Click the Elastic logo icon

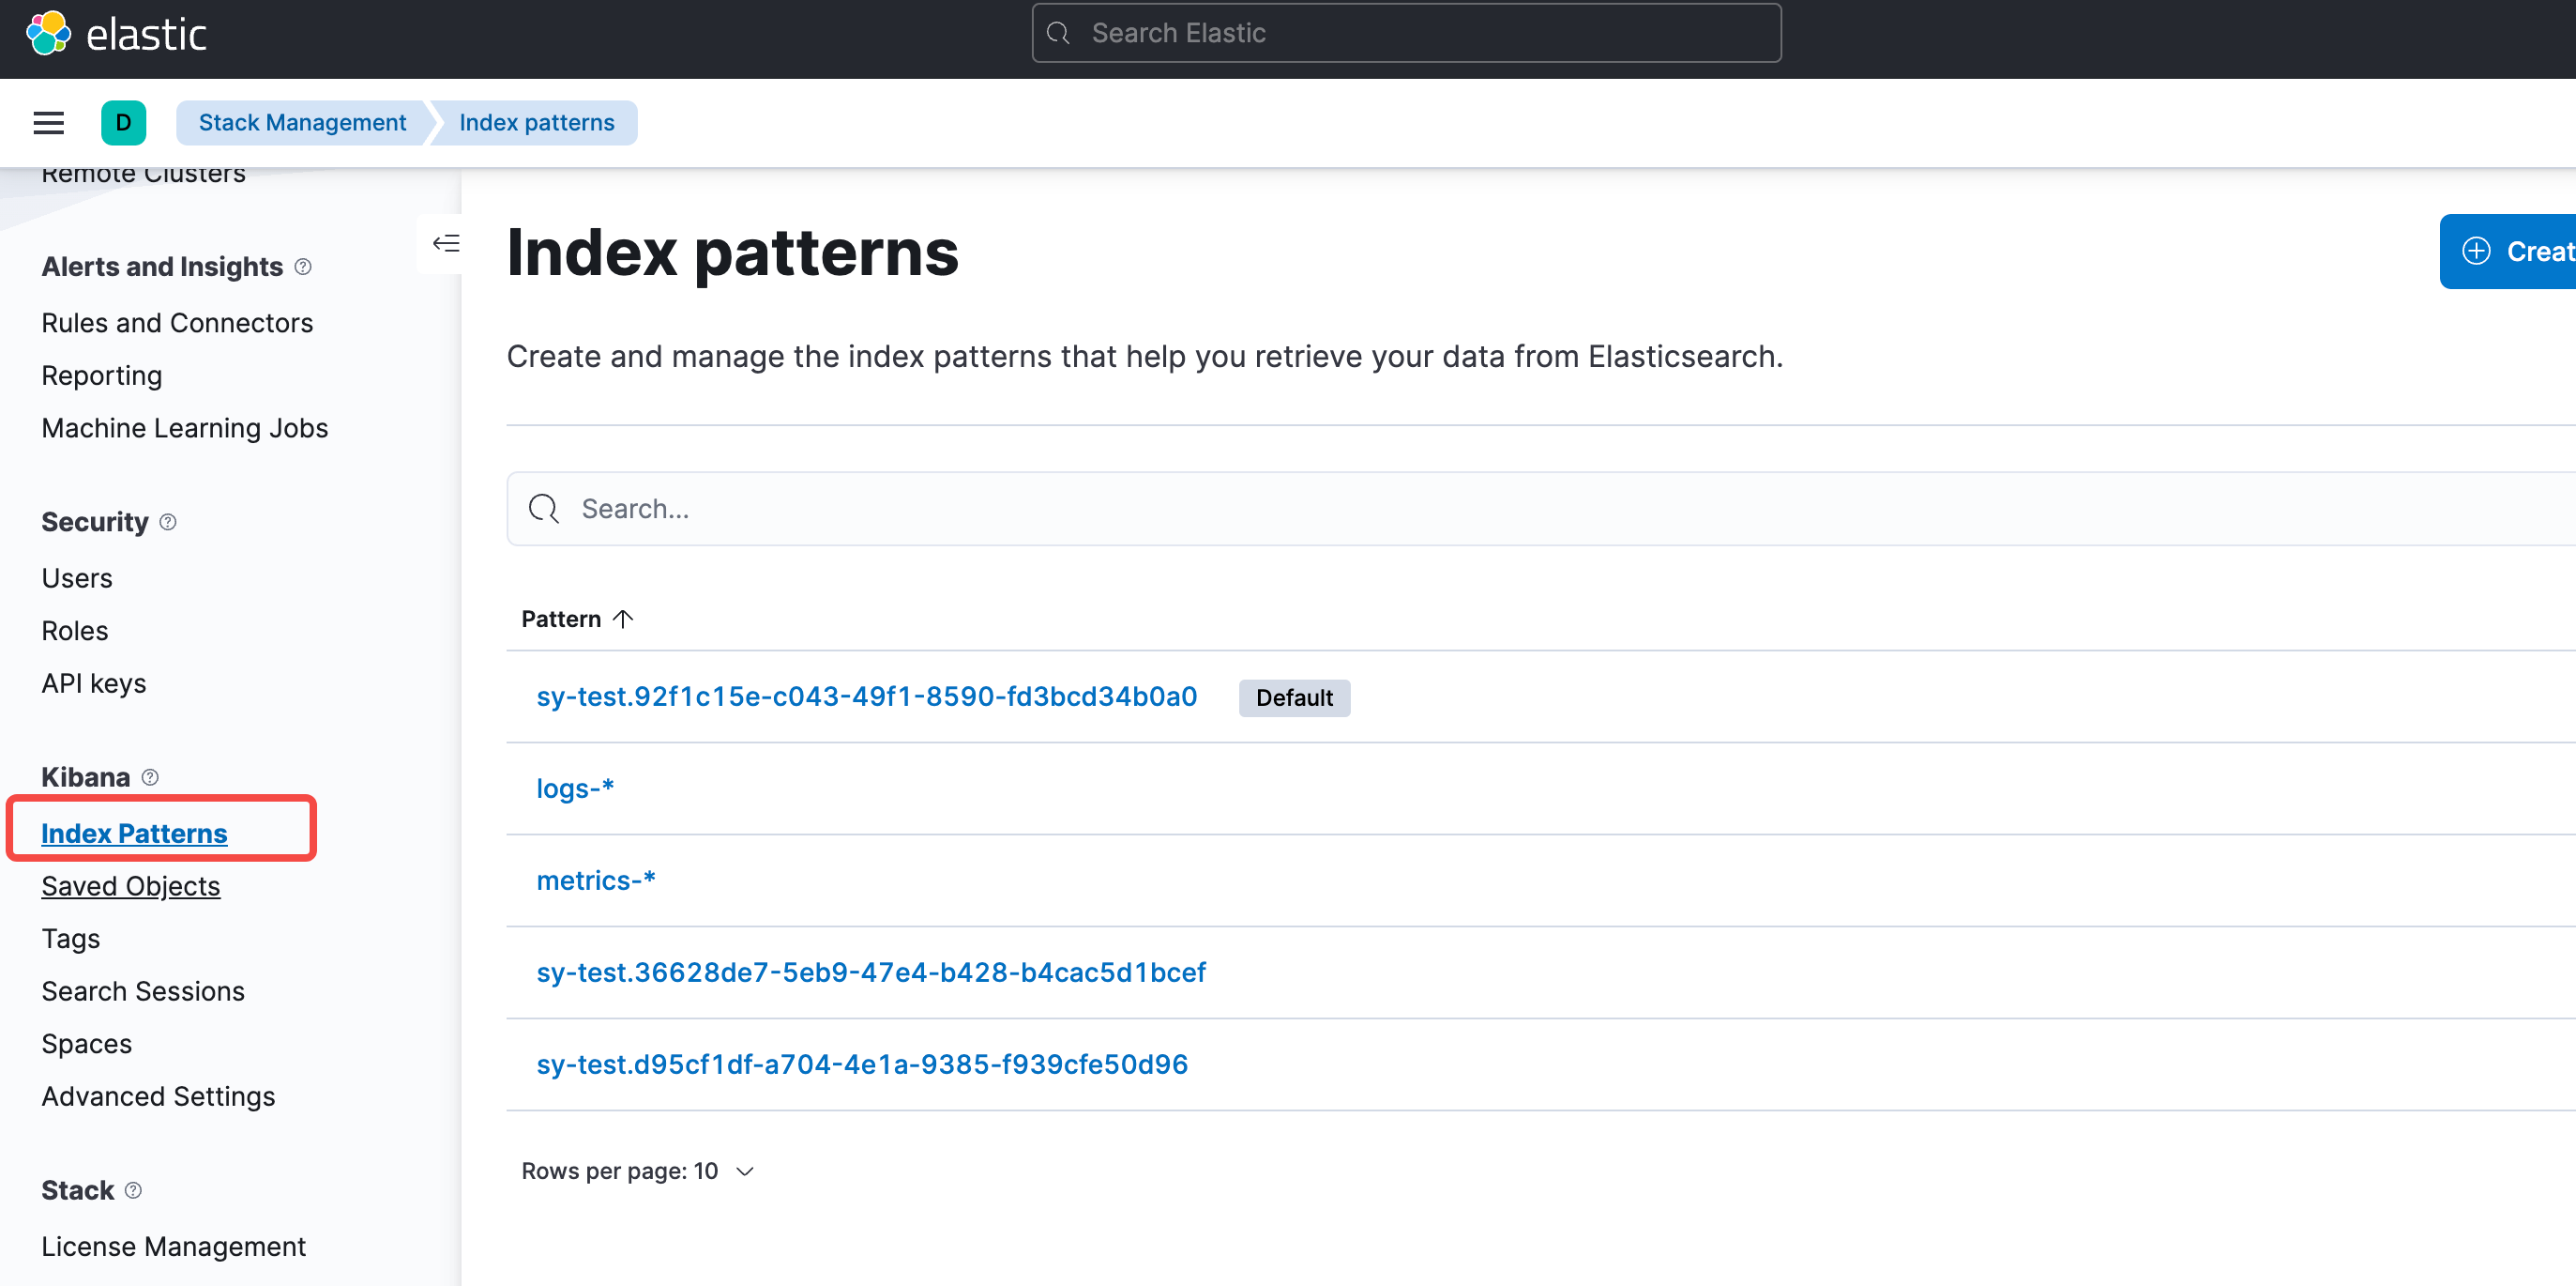(48, 34)
